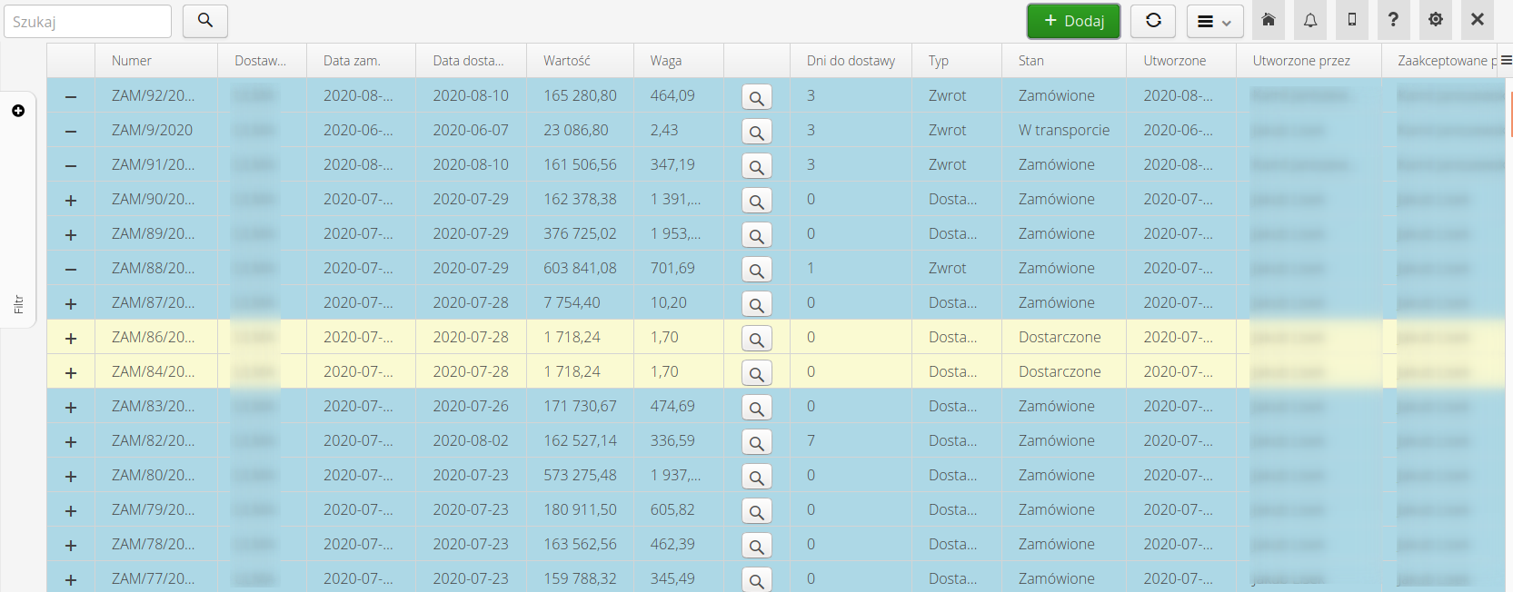Open notifications bell icon
Screen dimensions: 1513x592
pyautogui.click(x=1309, y=20)
